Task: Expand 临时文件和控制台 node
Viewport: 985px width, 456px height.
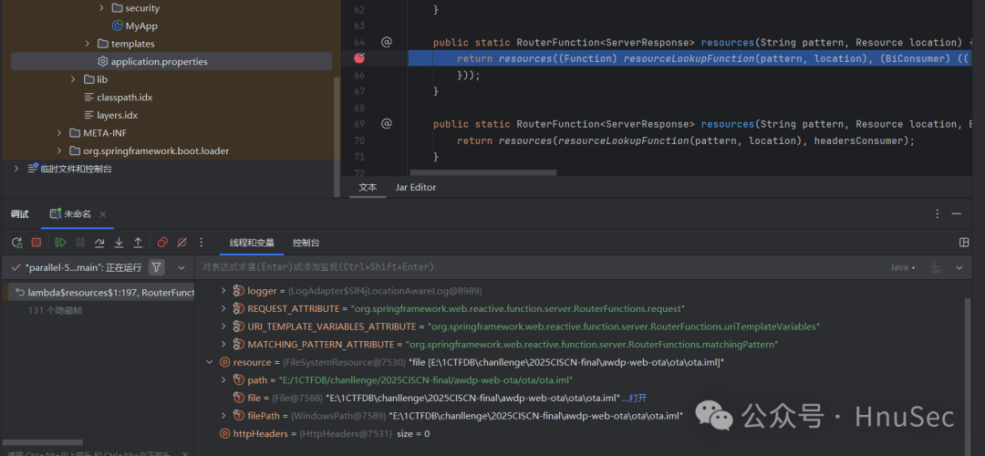Action: coord(17,169)
